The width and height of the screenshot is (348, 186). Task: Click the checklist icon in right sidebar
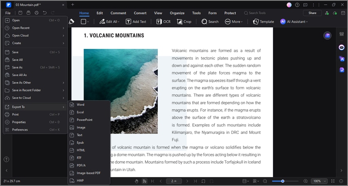(x=342, y=70)
